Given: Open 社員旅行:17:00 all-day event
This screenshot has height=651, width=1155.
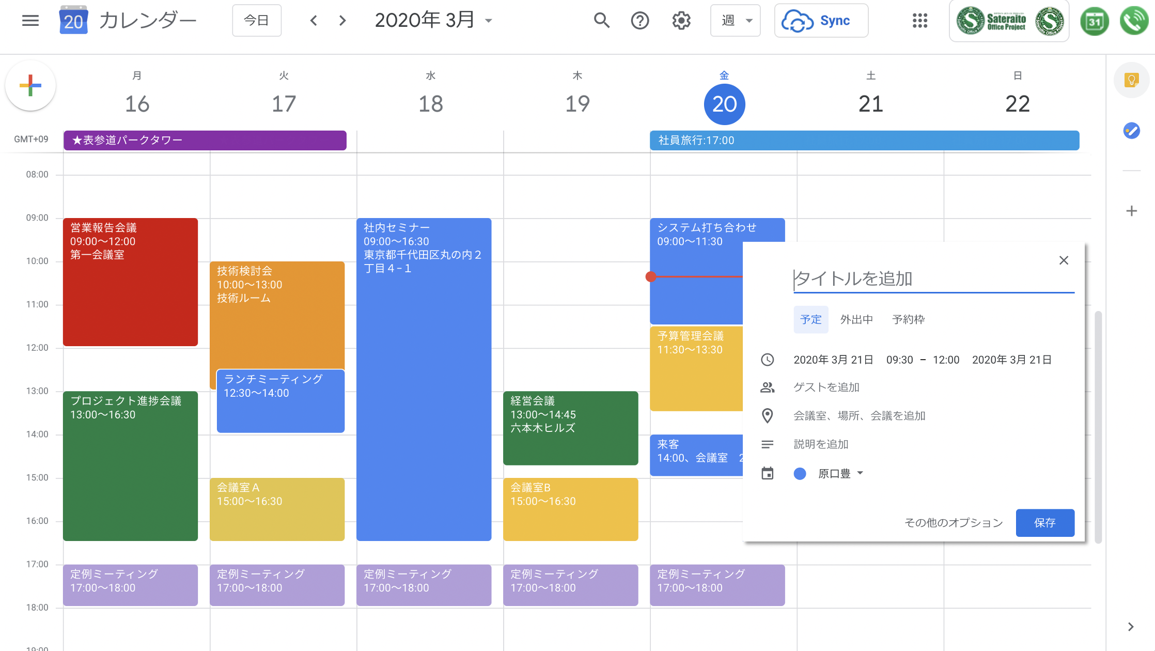Looking at the screenshot, I should (864, 141).
